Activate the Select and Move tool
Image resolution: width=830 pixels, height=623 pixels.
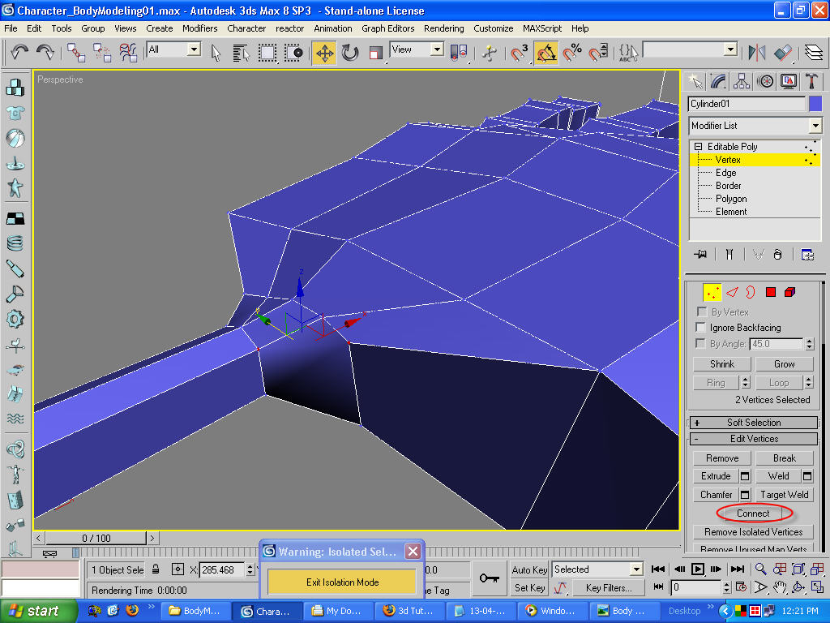[x=324, y=53]
